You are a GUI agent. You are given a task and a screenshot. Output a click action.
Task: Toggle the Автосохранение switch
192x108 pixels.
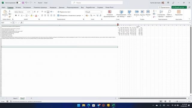(19, 3)
